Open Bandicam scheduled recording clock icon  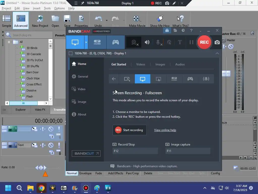(183, 31)
